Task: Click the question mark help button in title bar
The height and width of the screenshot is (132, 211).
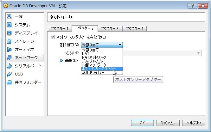Action: point(192,6)
